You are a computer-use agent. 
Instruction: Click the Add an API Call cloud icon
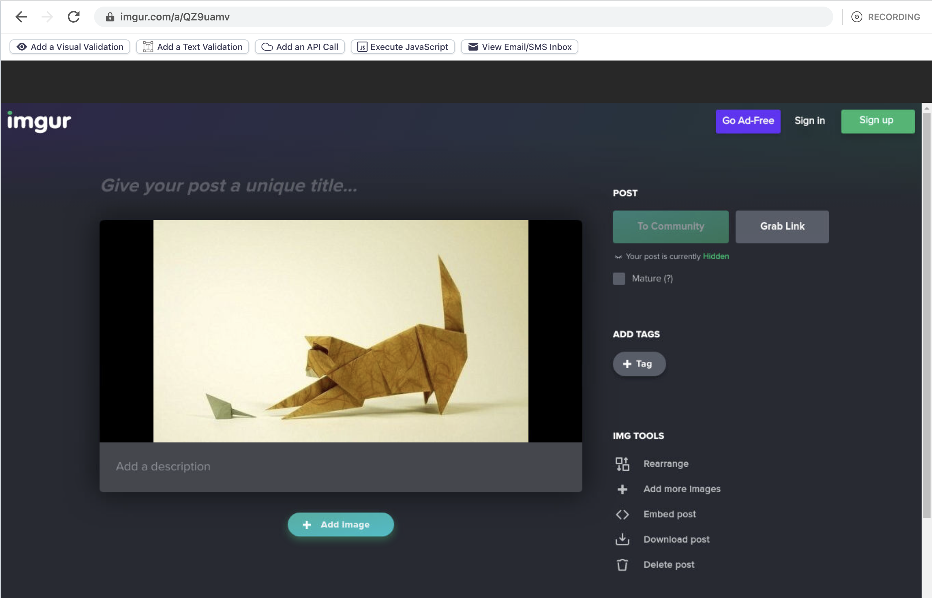[267, 47]
